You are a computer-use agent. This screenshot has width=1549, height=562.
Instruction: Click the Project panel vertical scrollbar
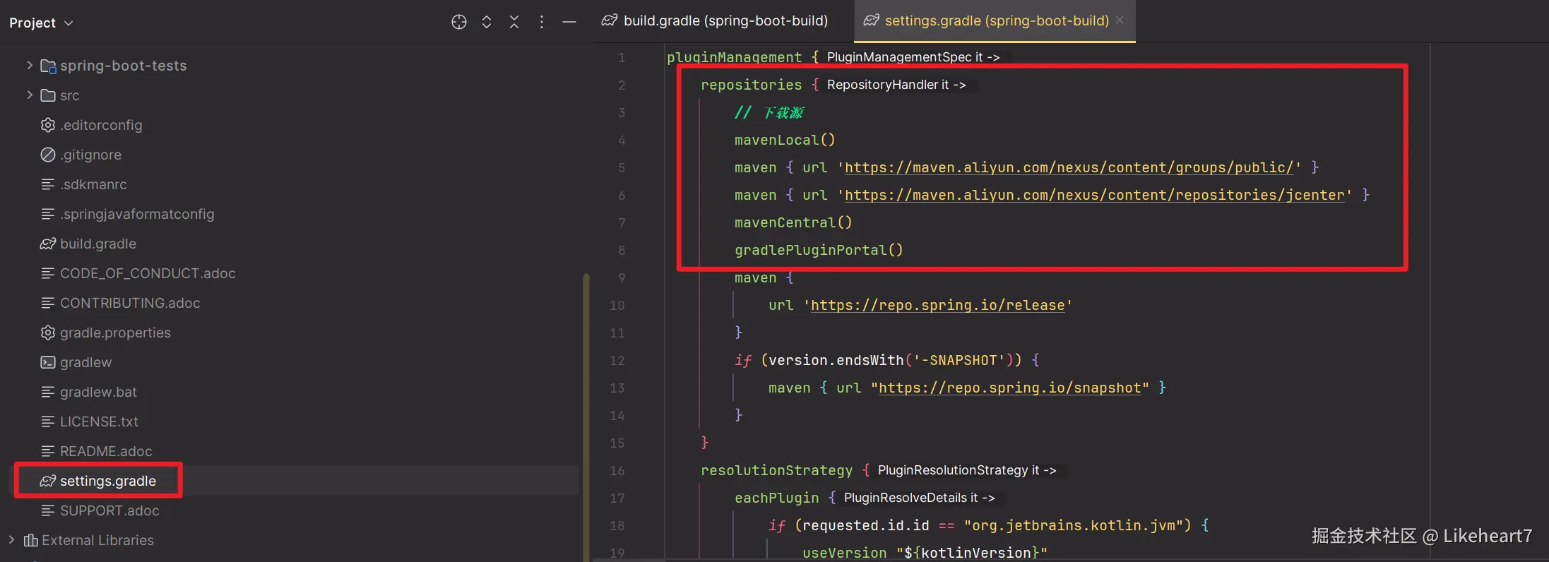[586, 417]
